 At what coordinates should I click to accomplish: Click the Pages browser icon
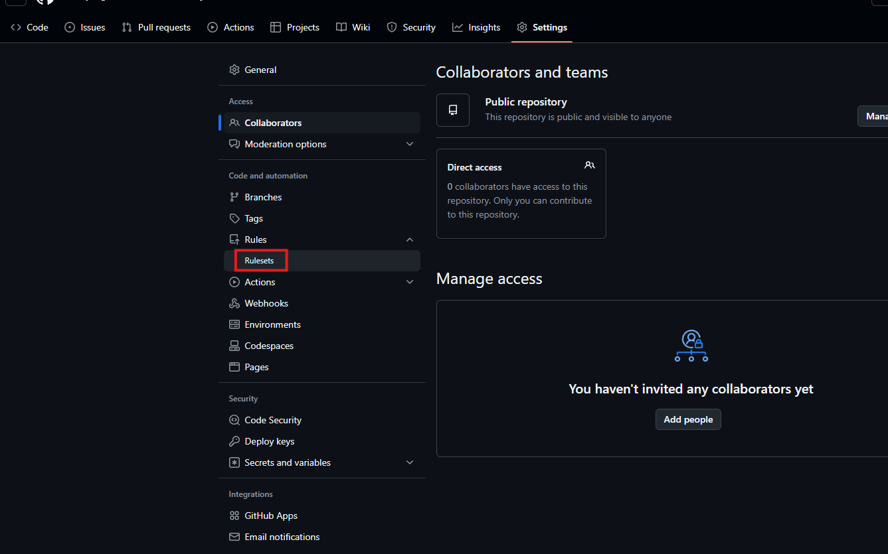coord(234,367)
